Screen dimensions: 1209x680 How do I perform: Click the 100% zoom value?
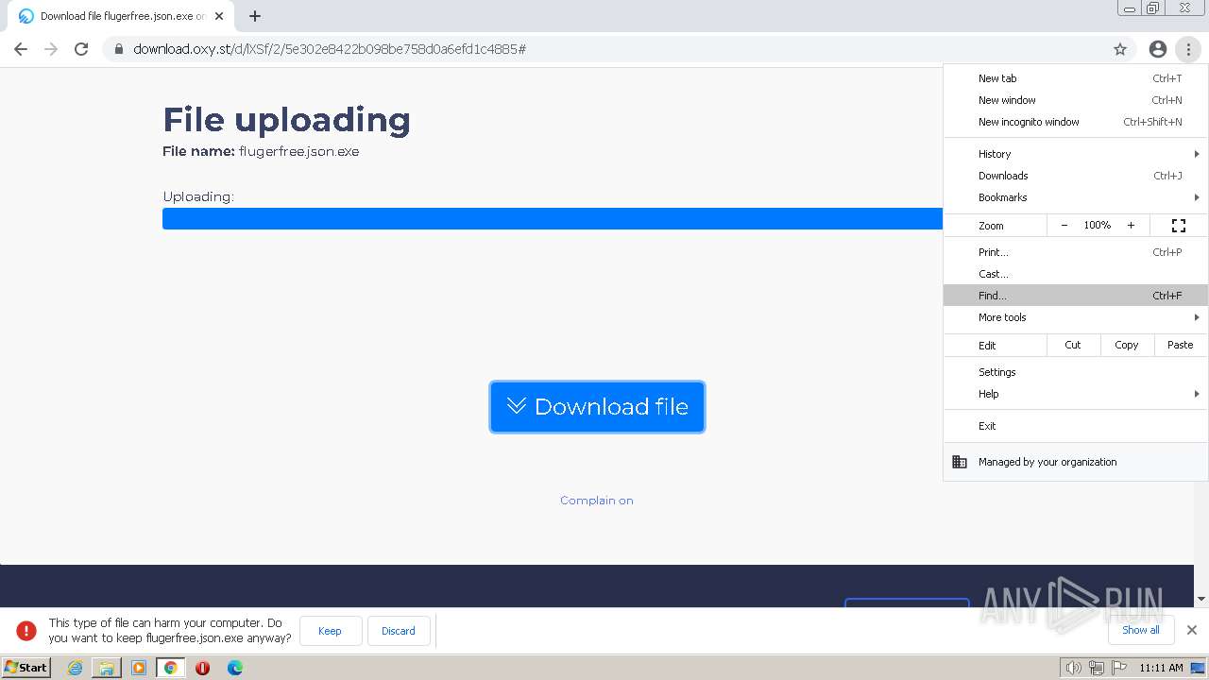point(1098,226)
